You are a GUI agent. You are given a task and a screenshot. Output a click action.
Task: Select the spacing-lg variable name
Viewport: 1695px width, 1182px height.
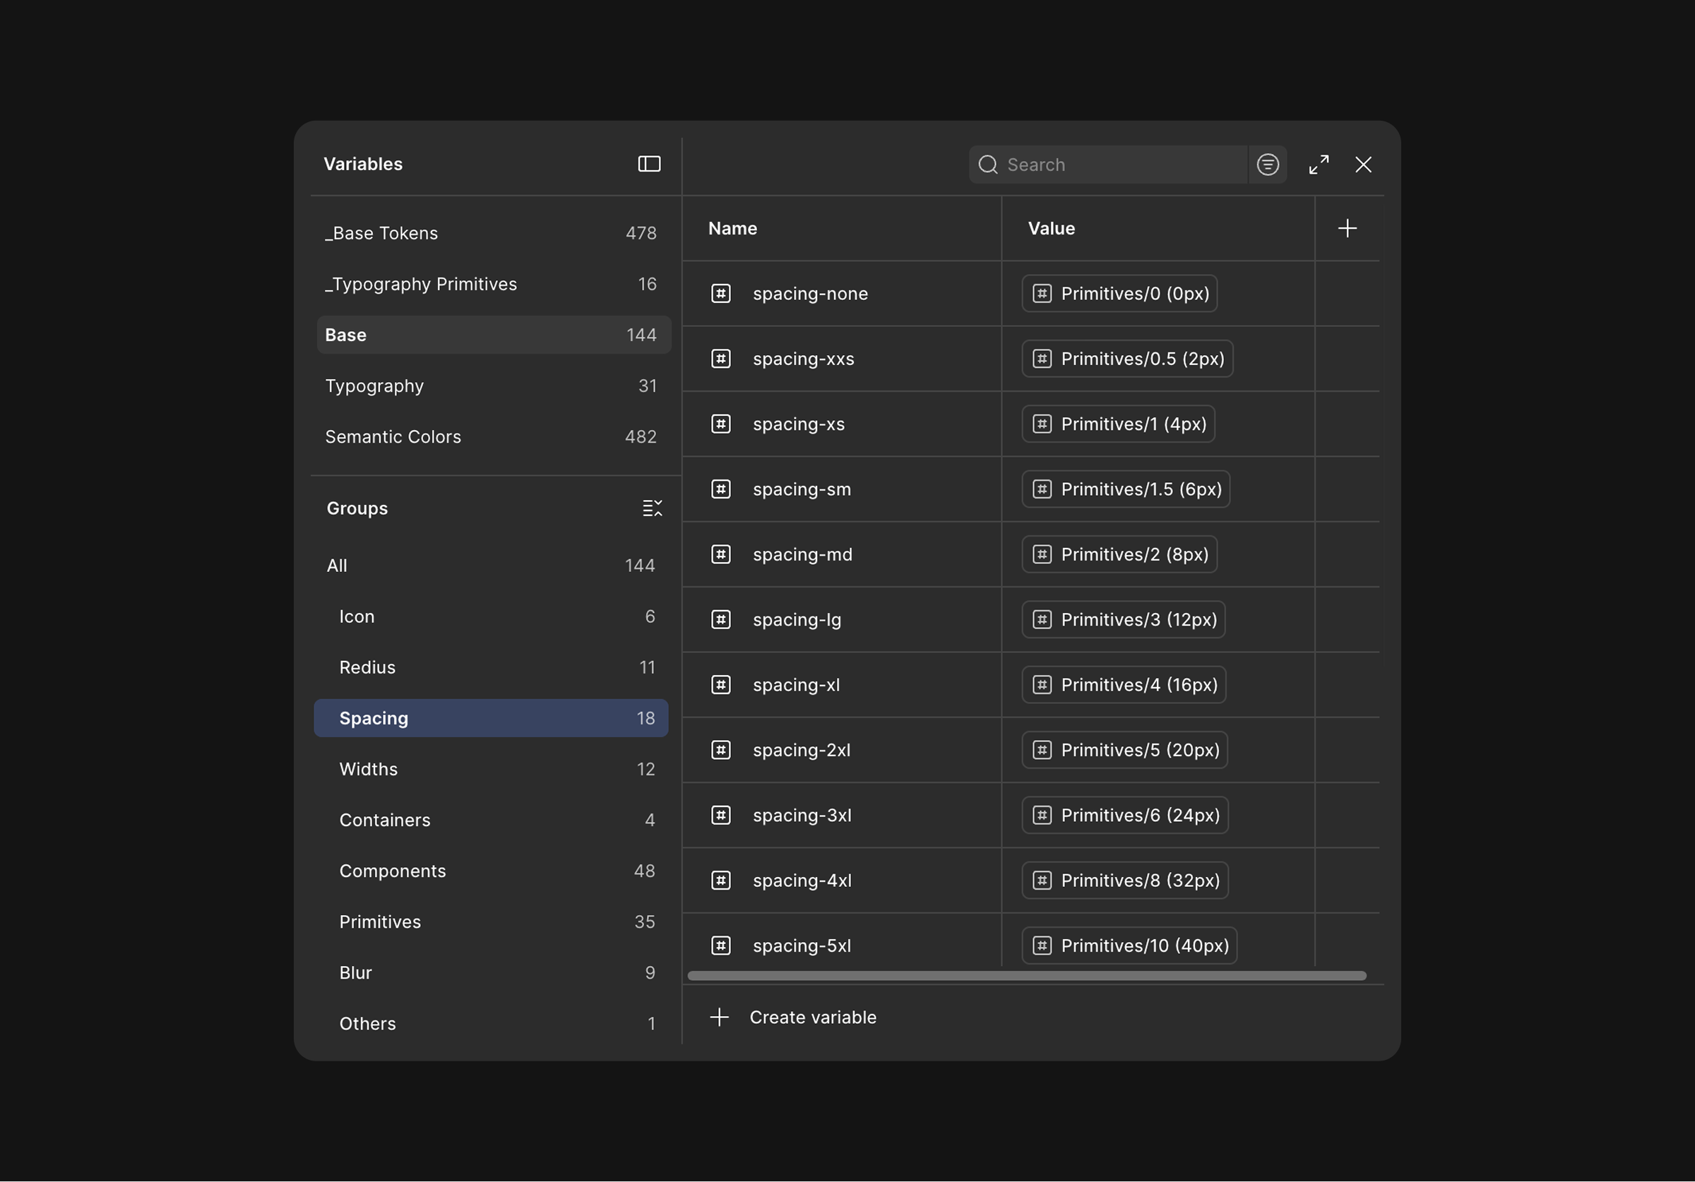point(797,620)
